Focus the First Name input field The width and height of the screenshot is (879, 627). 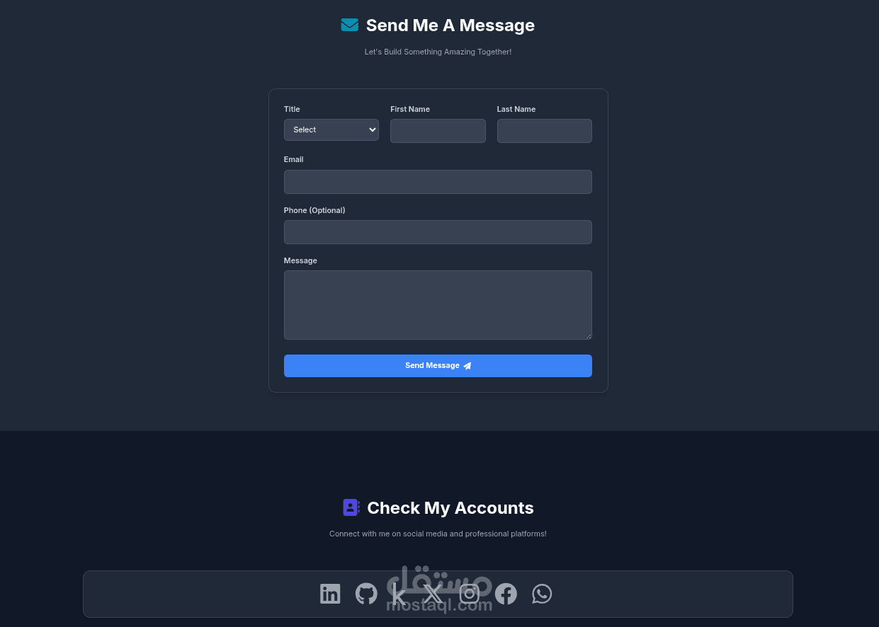[438, 131]
